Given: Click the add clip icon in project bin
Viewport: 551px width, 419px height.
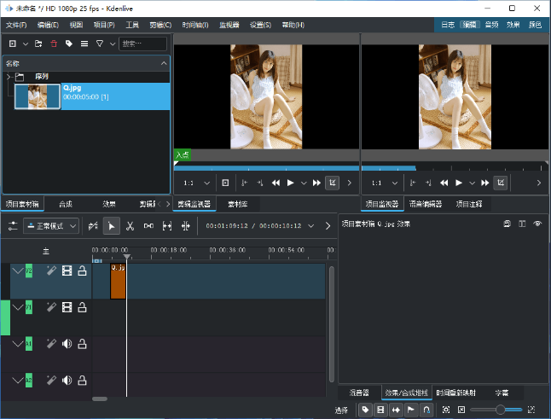Looking at the screenshot, I should click(13, 44).
